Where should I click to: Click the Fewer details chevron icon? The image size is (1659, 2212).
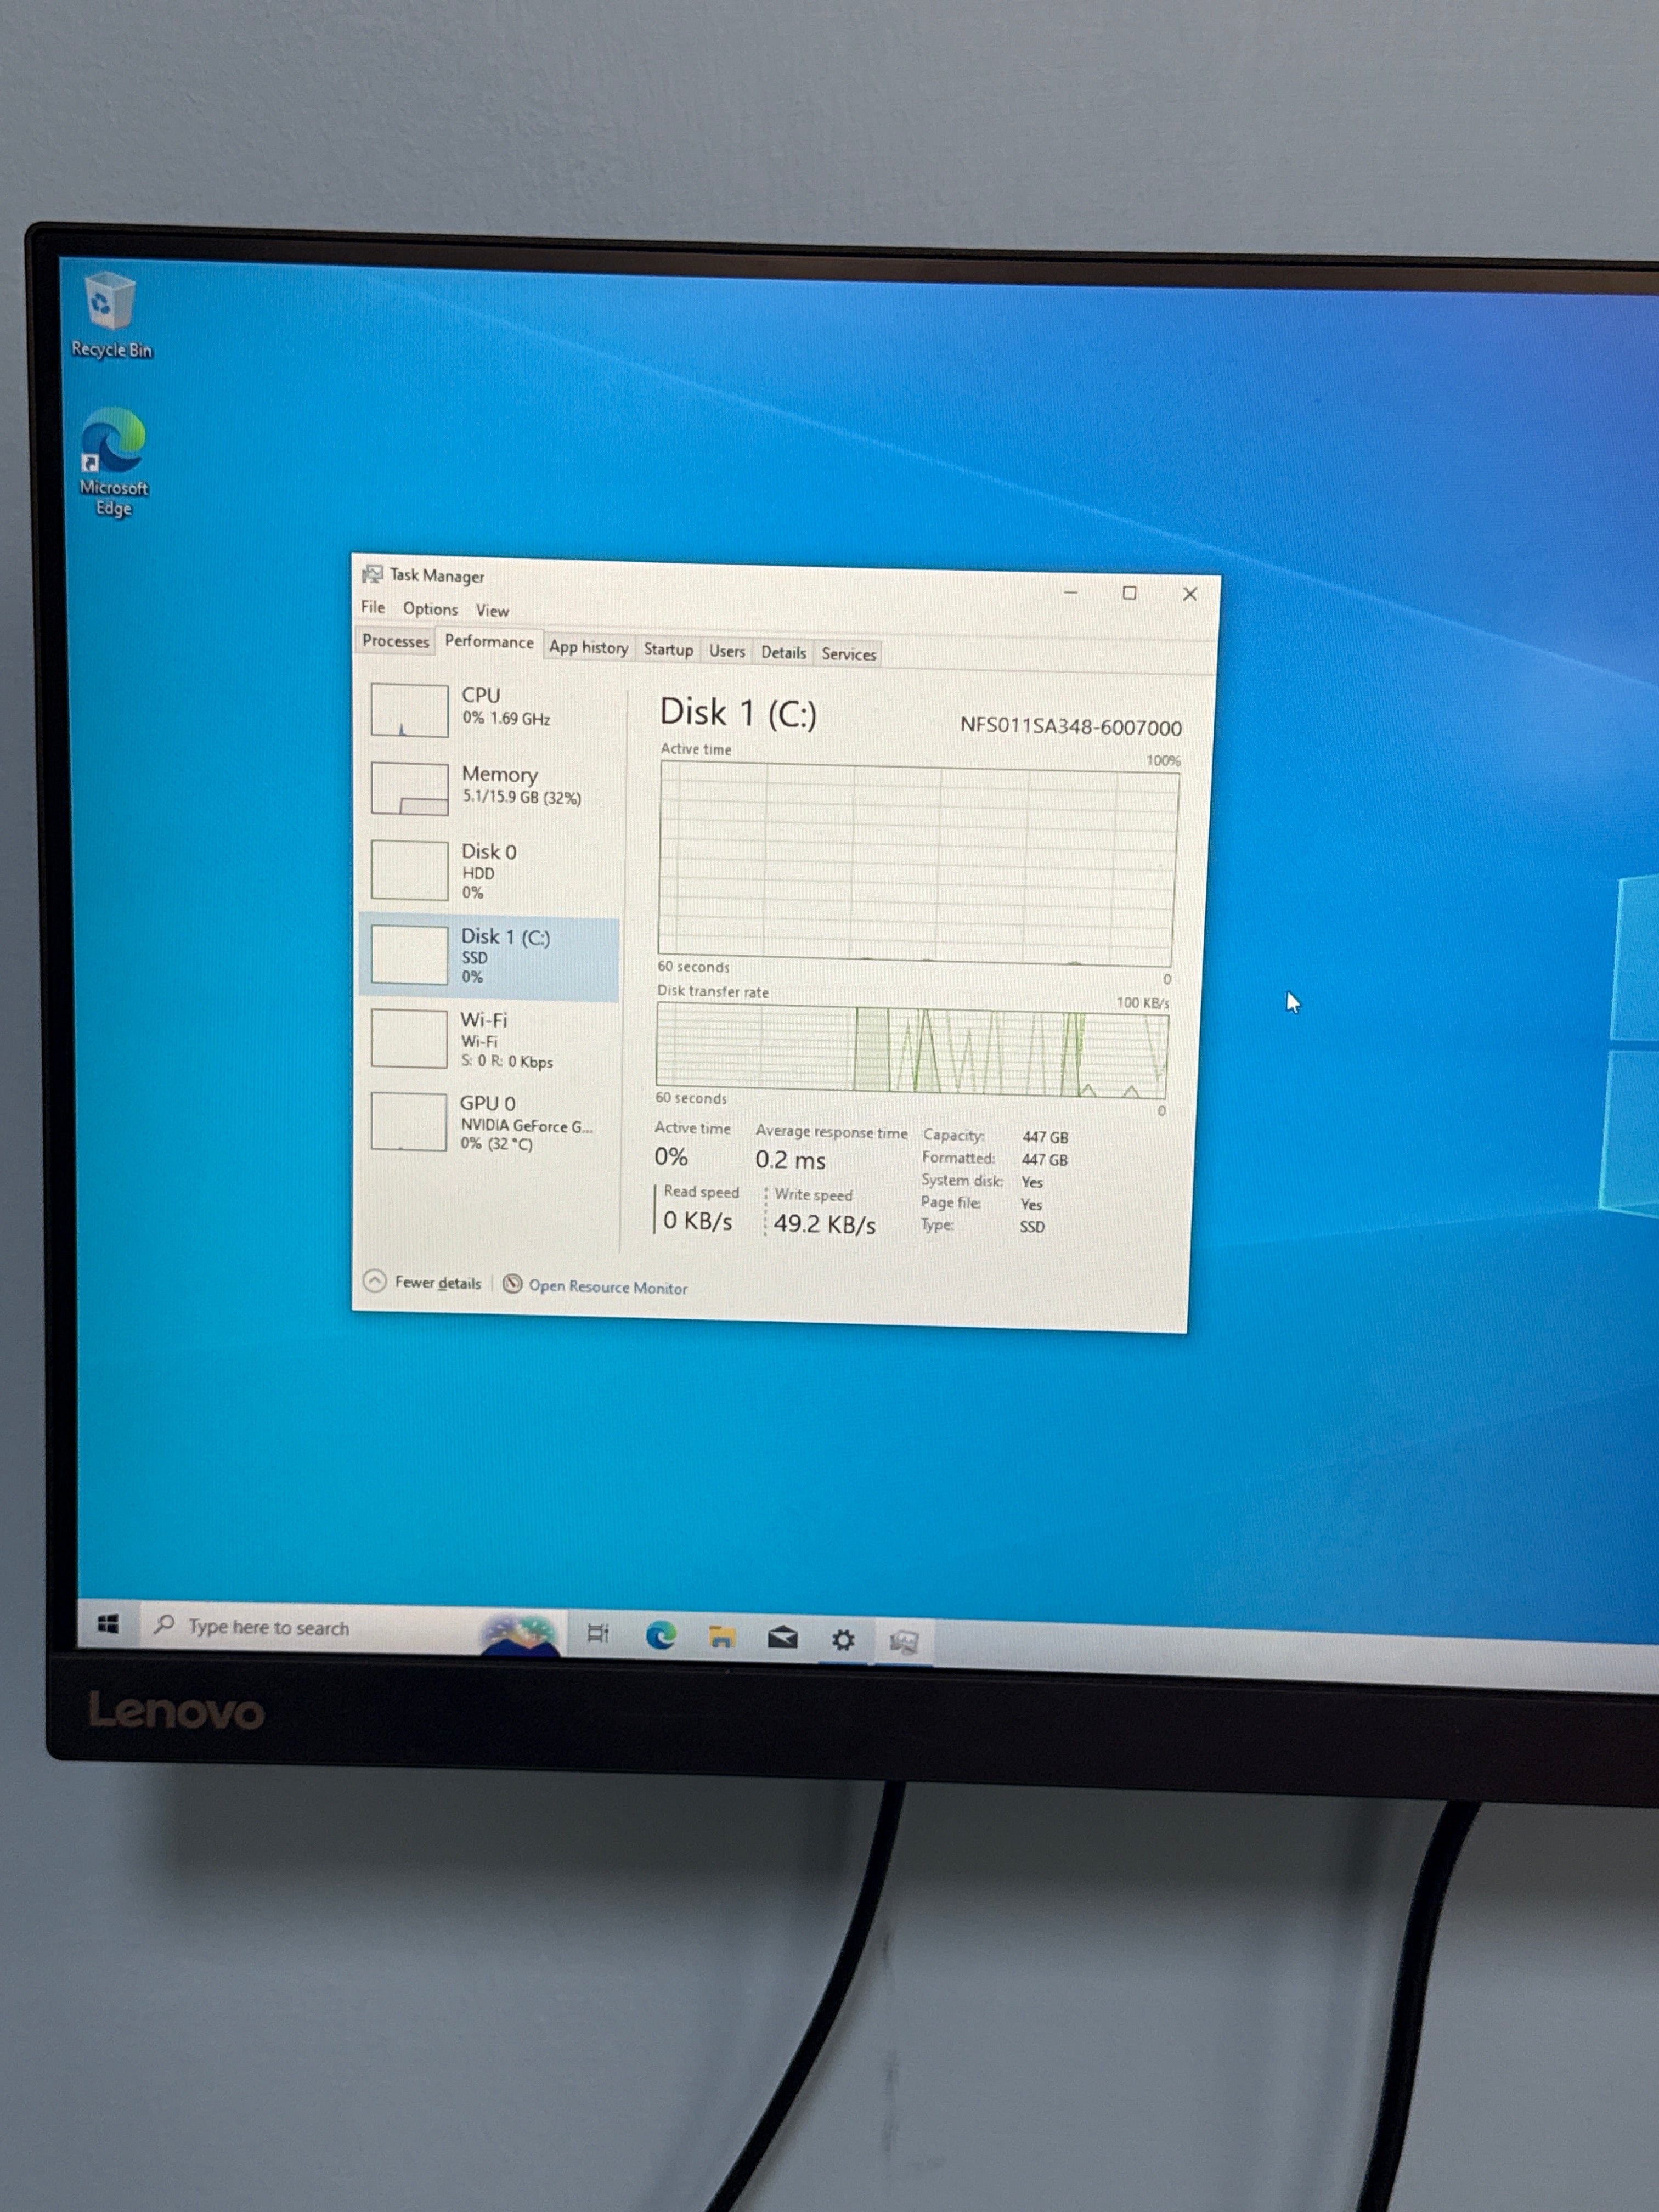pos(374,1281)
